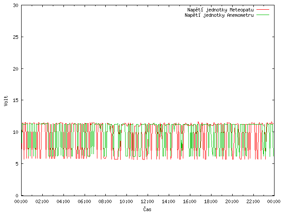Click the y-axis value 0
This screenshot has width=282, height=212.
(x=17, y=196)
